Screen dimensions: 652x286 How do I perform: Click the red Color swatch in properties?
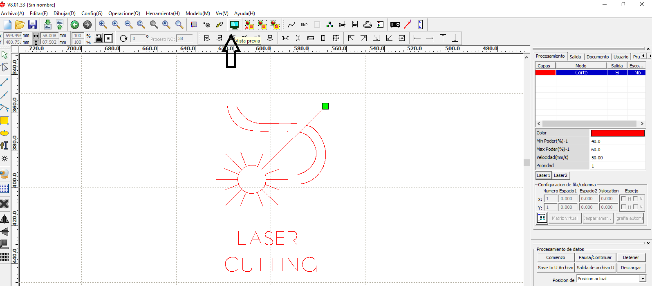point(618,133)
